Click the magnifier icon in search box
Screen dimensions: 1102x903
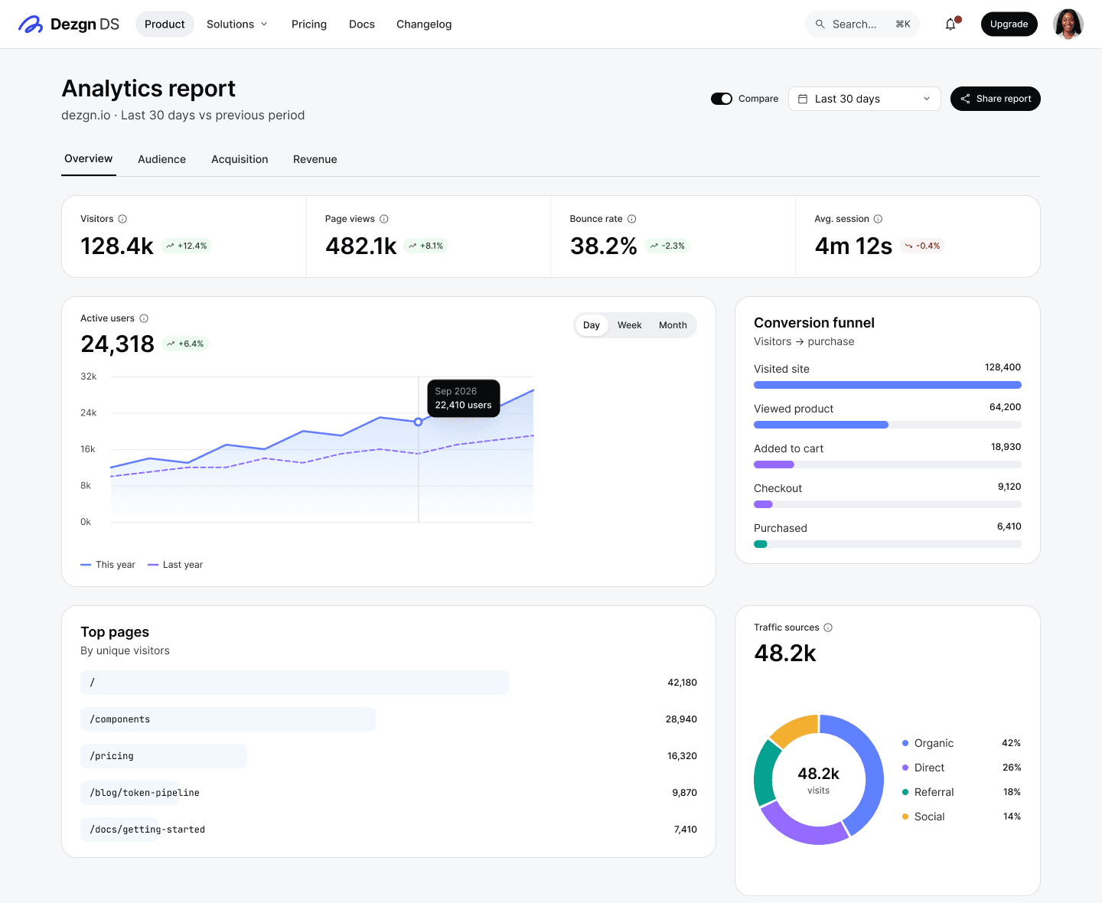[x=820, y=24]
